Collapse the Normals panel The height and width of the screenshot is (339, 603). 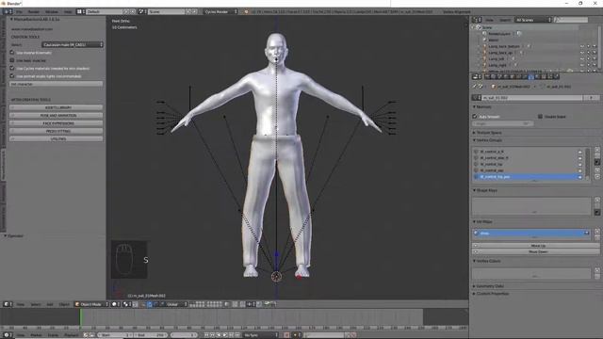click(x=482, y=106)
